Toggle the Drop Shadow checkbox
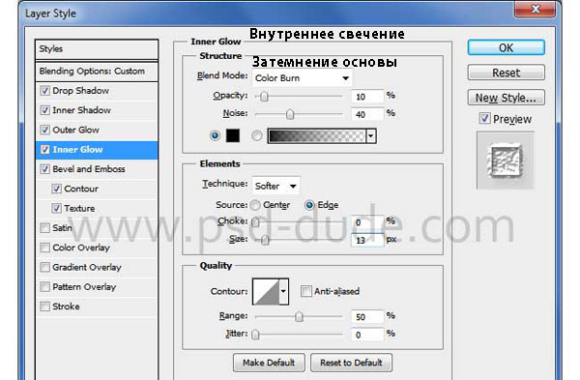 point(44,91)
